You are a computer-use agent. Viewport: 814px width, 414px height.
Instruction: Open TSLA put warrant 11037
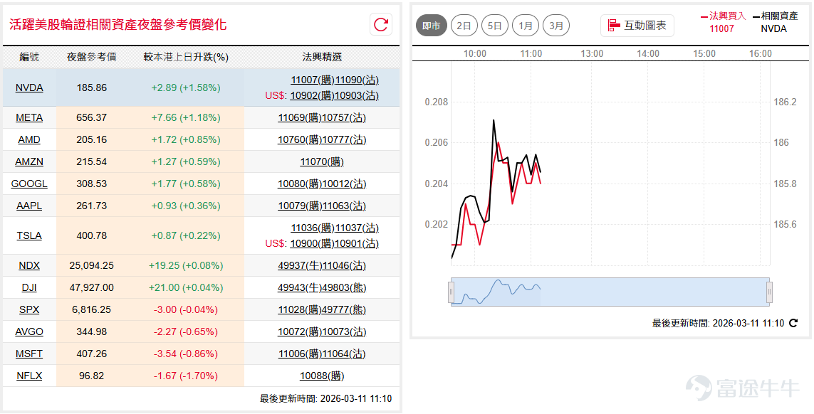[358, 228]
